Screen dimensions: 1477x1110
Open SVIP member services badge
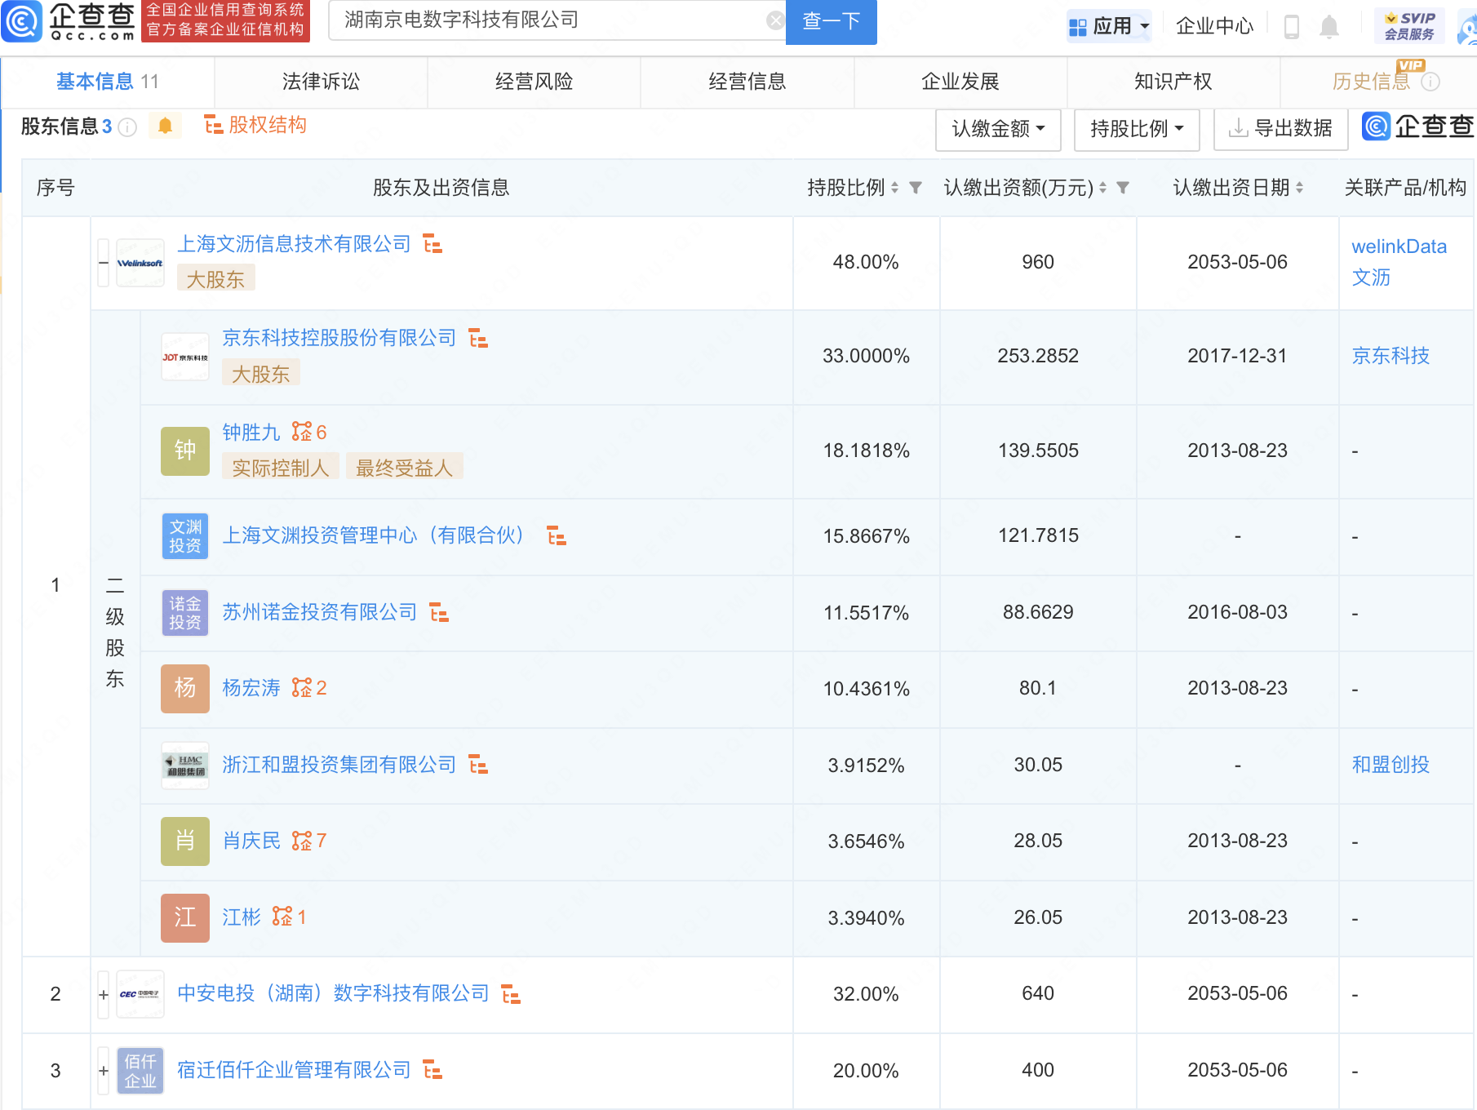pyautogui.click(x=1409, y=25)
